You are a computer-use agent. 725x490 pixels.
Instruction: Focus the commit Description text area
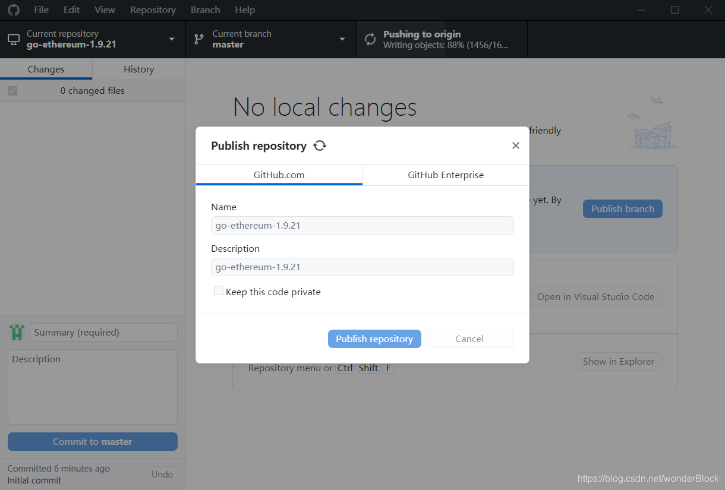(x=93, y=387)
